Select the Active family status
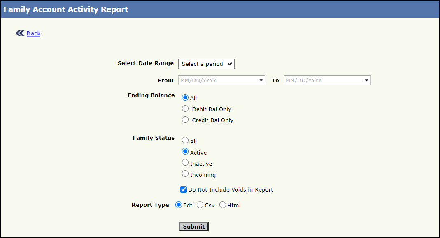The height and width of the screenshot is (238, 440). (185, 152)
